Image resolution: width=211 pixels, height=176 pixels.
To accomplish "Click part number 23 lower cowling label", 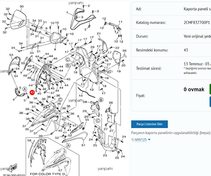I will 104,155.
